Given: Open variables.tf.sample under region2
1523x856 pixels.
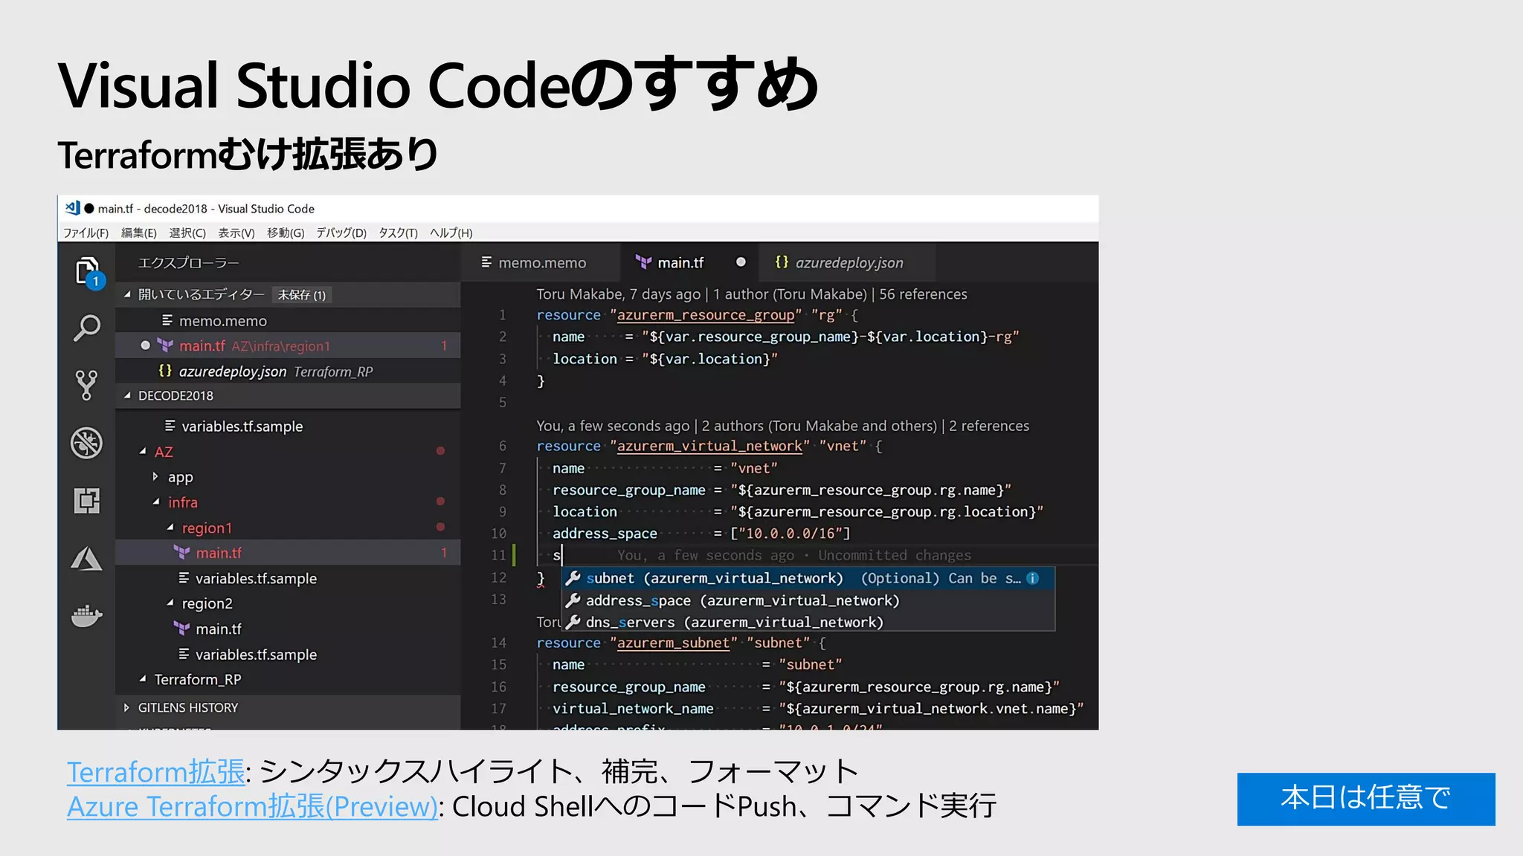Looking at the screenshot, I should click(288, 654).
